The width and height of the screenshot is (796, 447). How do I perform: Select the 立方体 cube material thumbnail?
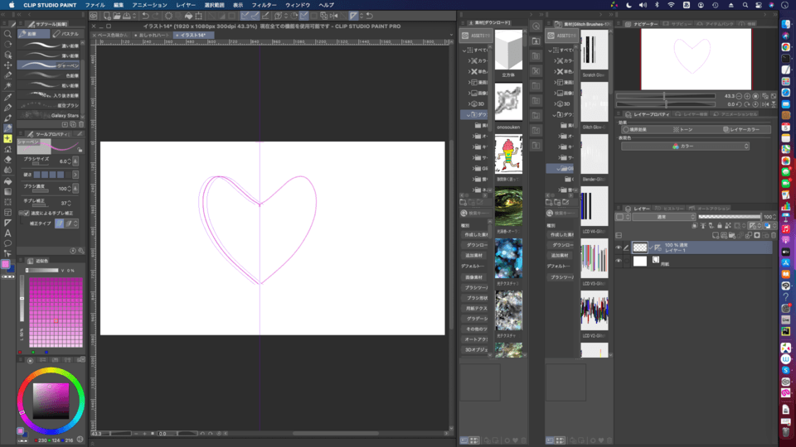507,50
